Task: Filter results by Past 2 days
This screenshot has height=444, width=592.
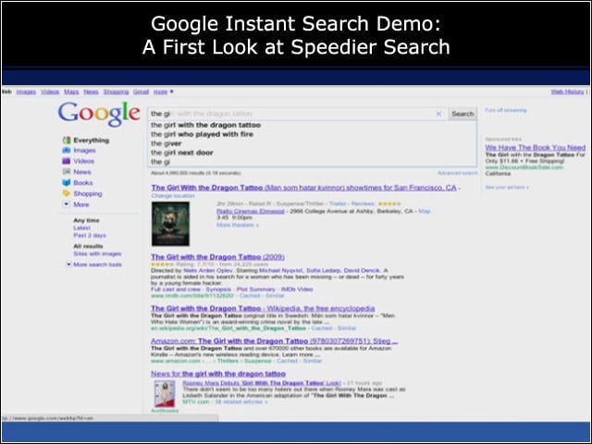Action: [90, 236]
